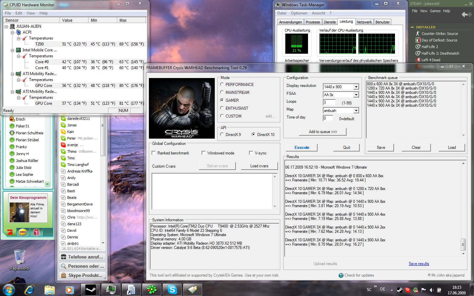Open Windows Media Player taskbar icon
Viewport: 474px width, 296px height.
[x=70, y=290]
